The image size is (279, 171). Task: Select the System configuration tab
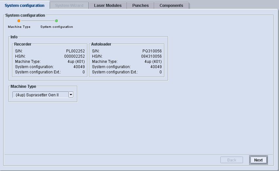click(x=25, y=6)
